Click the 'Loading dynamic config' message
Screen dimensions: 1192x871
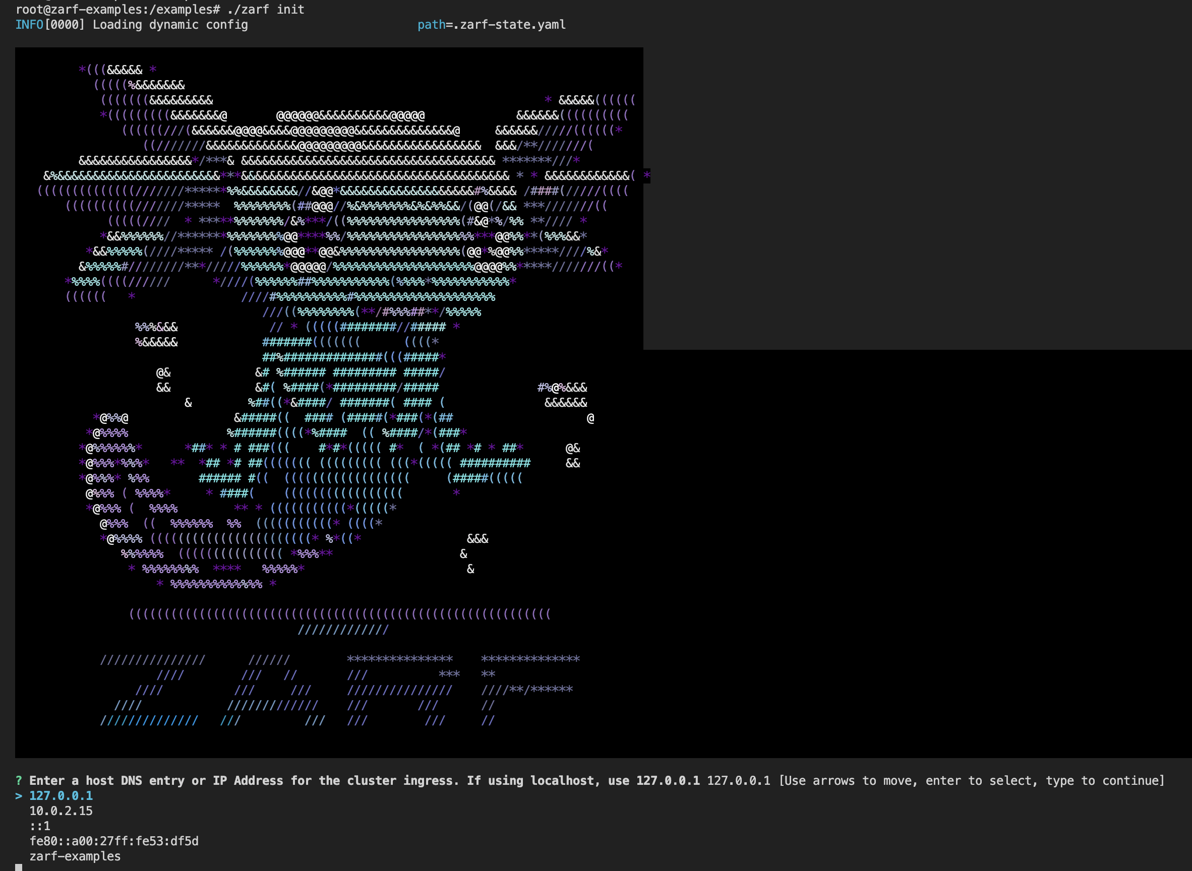click(170, 25)
